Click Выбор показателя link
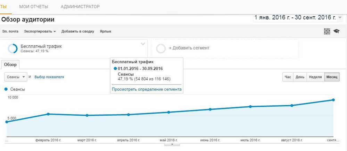Screen dimensions: 347x151 pyautogui.click(x=49, y=77)
